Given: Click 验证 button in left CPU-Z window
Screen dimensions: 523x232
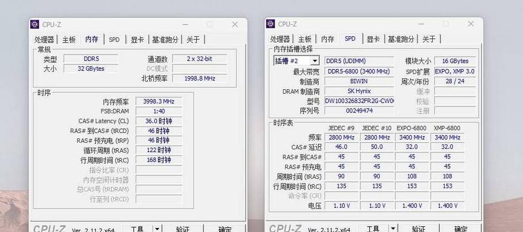Looking at the screenshot, I should pyautogui.click(x=183, y=229).
